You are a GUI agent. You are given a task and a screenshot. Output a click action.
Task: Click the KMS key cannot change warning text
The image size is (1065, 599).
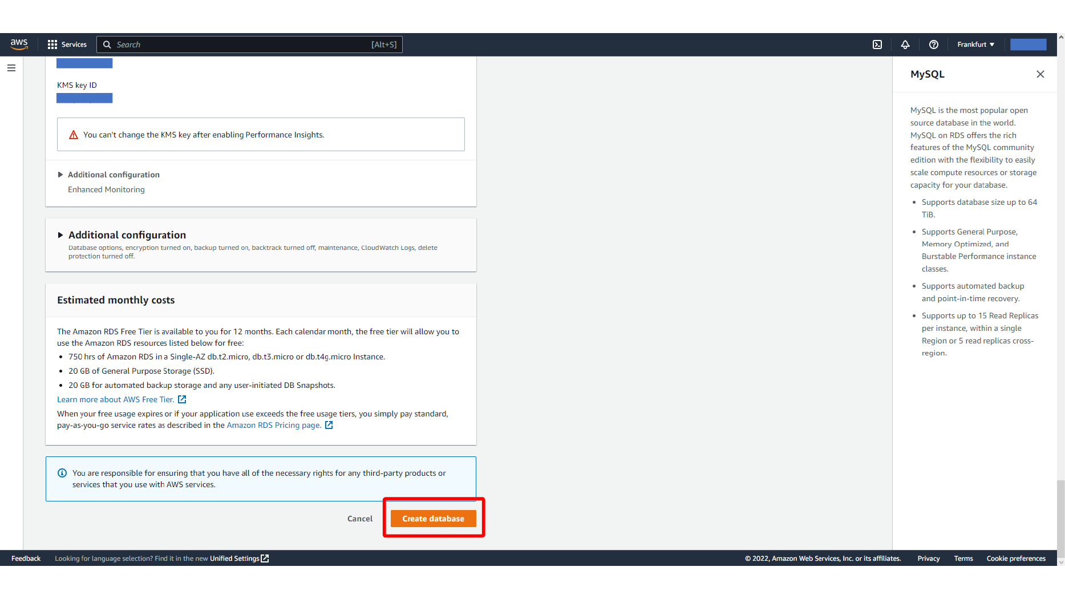[204, 135]
